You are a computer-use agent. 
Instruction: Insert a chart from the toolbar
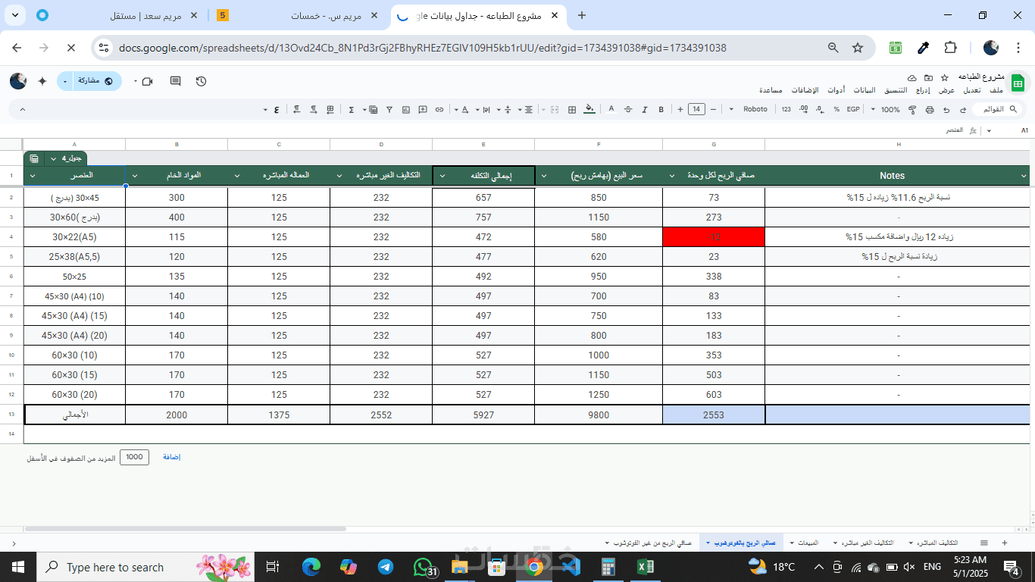tap(405, 110)
